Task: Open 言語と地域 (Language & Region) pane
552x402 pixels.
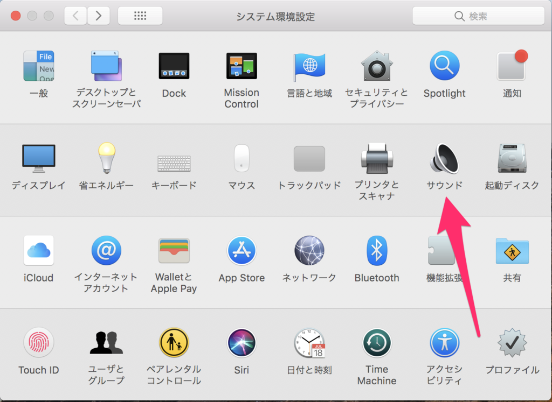Action: coord(309,67)
